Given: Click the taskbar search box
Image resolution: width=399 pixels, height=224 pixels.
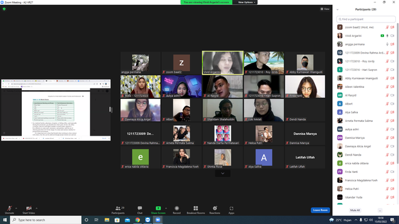Looking at the screenshot, I should point(46,220).
